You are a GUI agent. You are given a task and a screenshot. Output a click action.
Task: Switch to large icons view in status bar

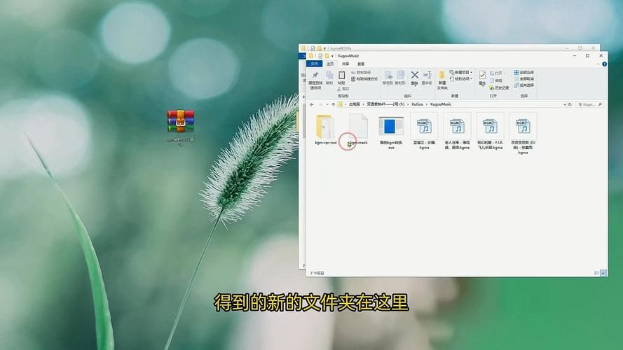[603, 272]
